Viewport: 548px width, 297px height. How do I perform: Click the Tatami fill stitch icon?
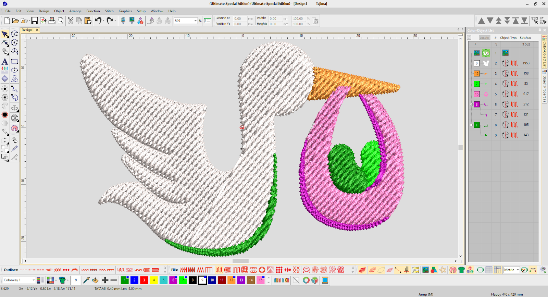click(x=219, y=270)
